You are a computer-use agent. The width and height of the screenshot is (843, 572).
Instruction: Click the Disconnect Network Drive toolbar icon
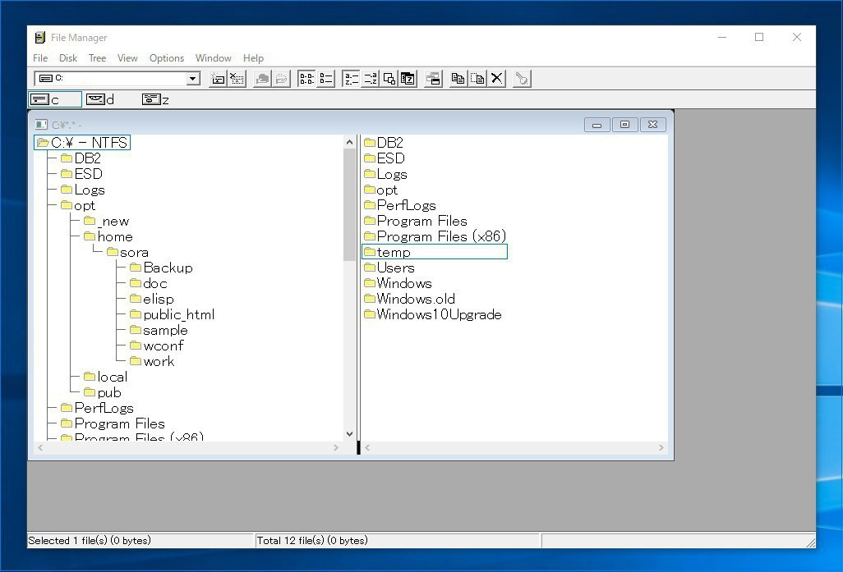pyautogui.click(x=237, y=79)
